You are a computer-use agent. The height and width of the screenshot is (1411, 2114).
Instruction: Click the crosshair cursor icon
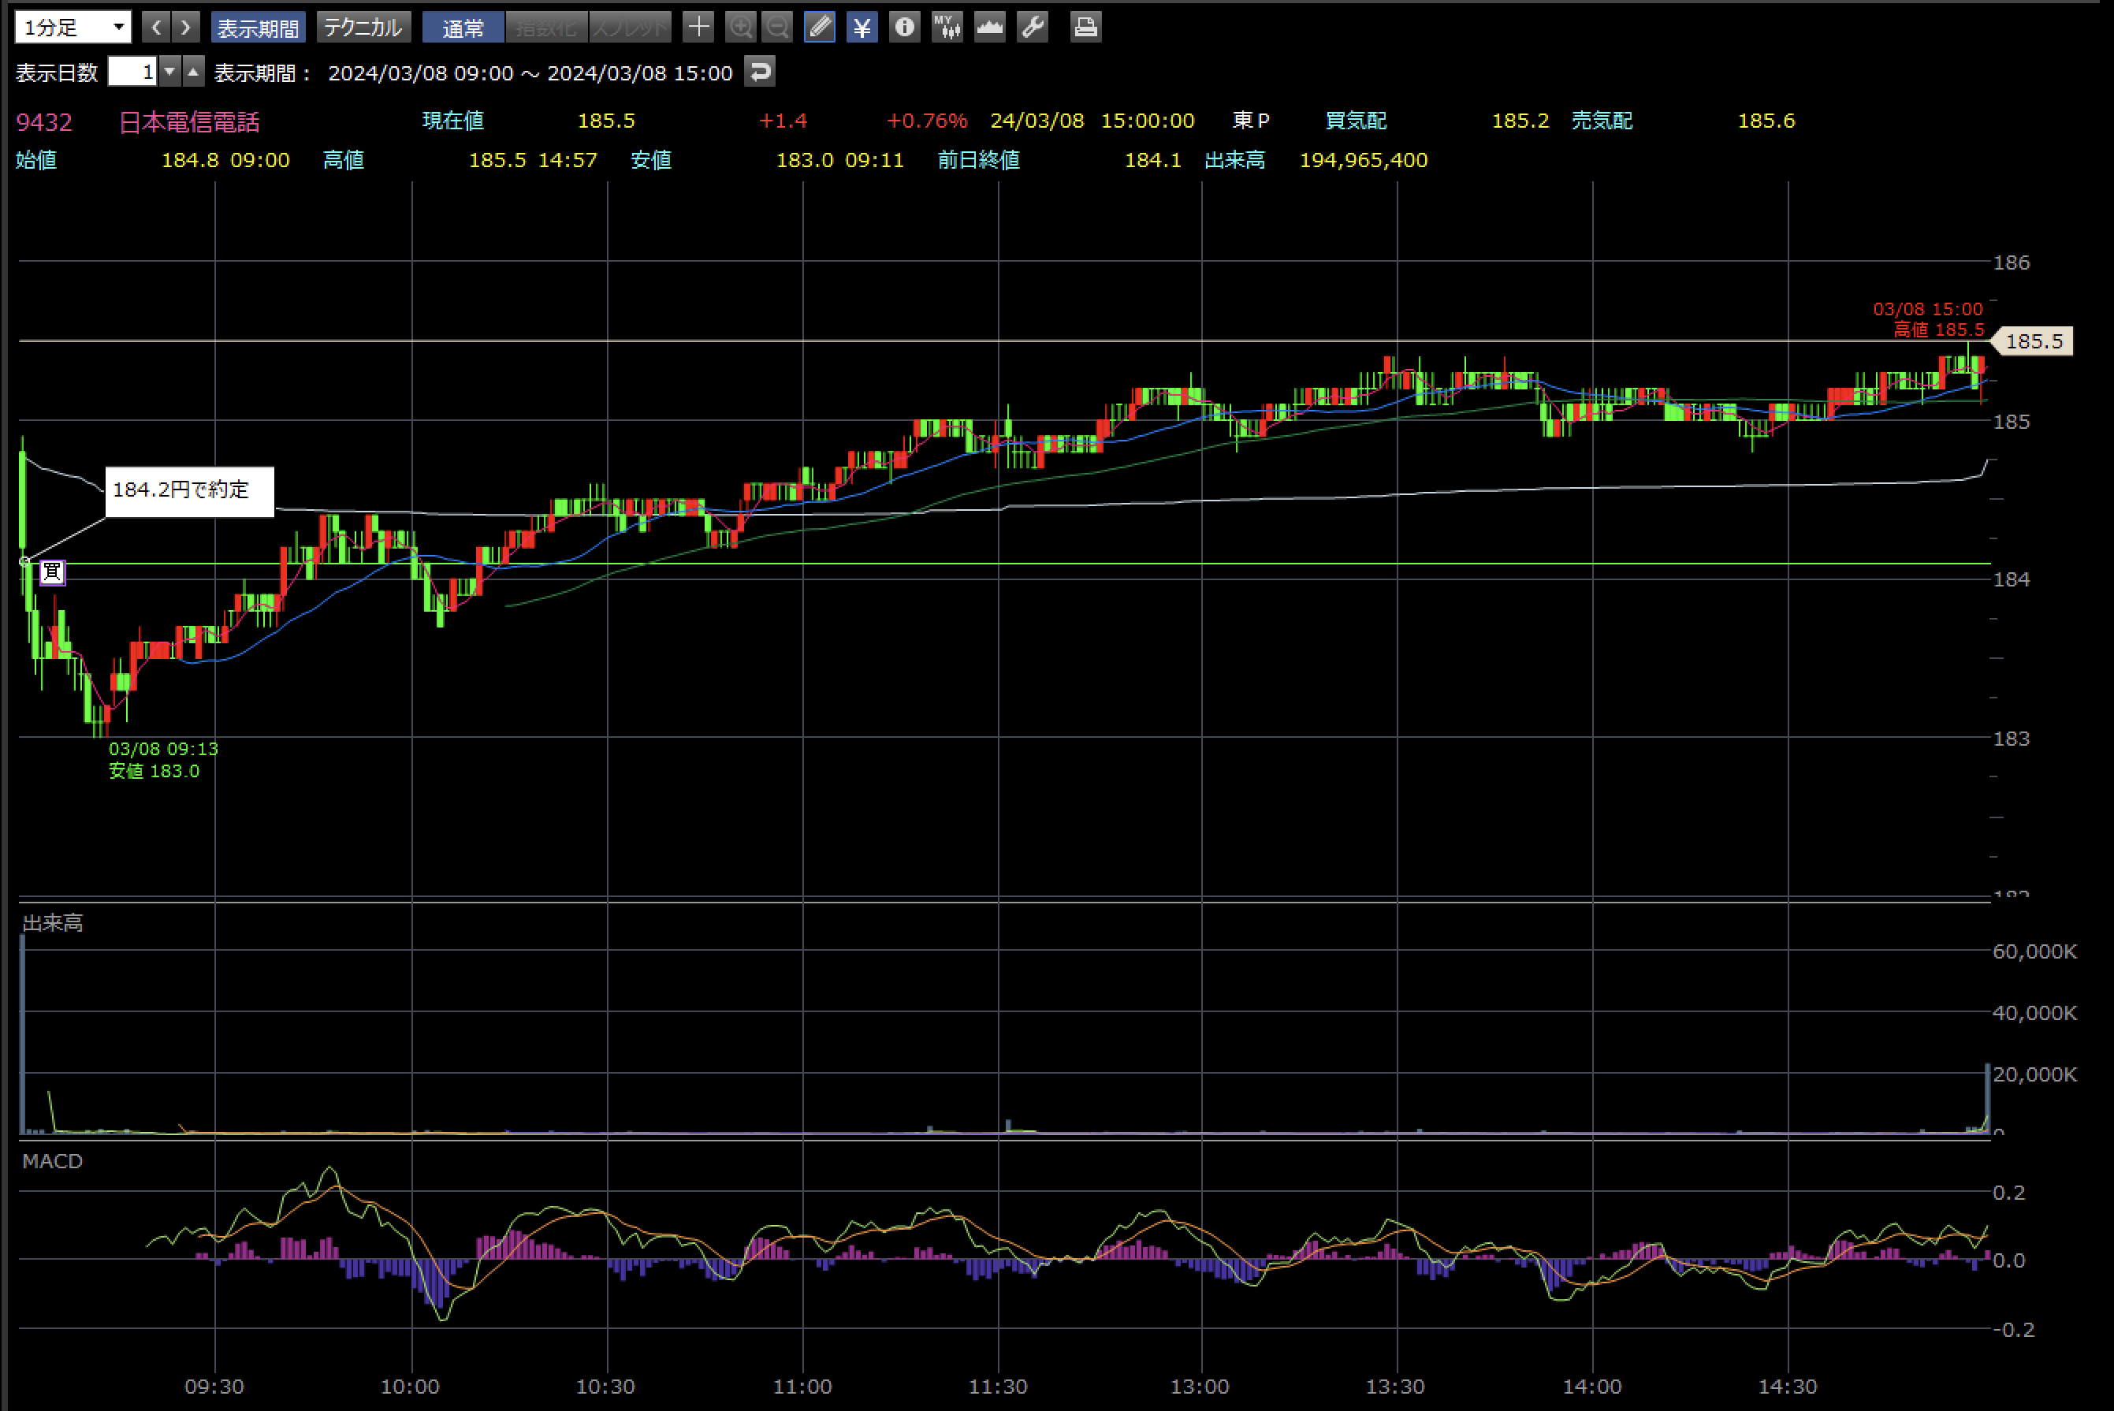698,27
